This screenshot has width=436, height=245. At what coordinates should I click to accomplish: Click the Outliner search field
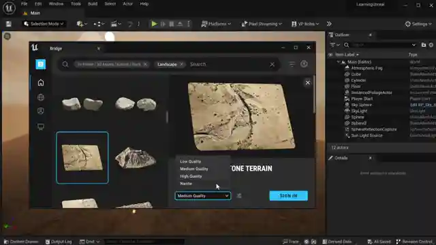(380, 45)
